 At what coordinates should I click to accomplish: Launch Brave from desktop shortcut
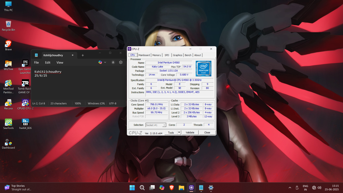click(8, 45)
